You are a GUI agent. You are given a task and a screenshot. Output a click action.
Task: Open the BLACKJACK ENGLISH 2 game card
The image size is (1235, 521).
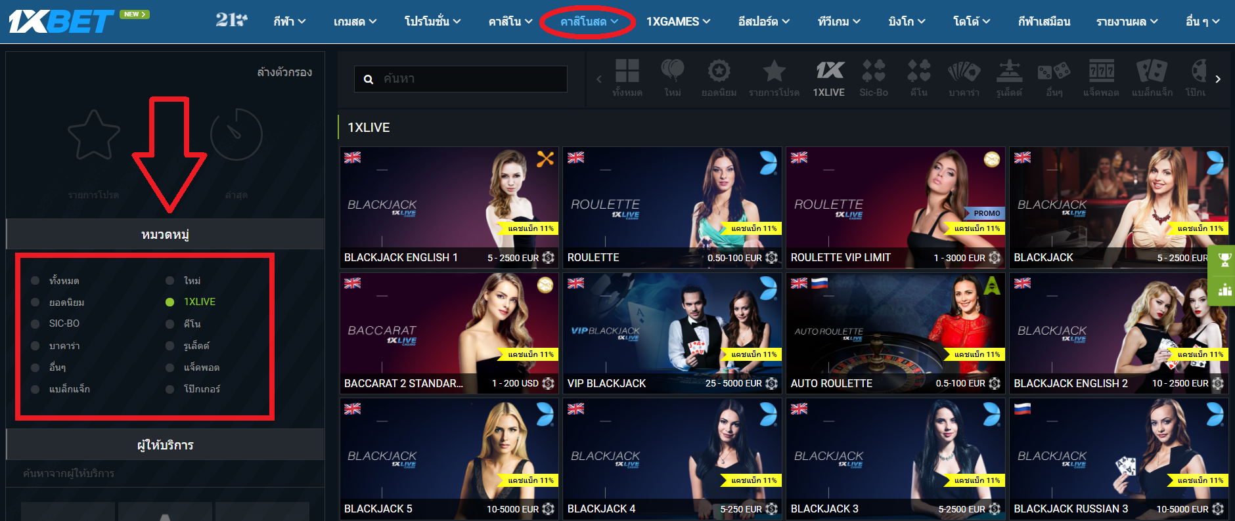coord(1119,333)
